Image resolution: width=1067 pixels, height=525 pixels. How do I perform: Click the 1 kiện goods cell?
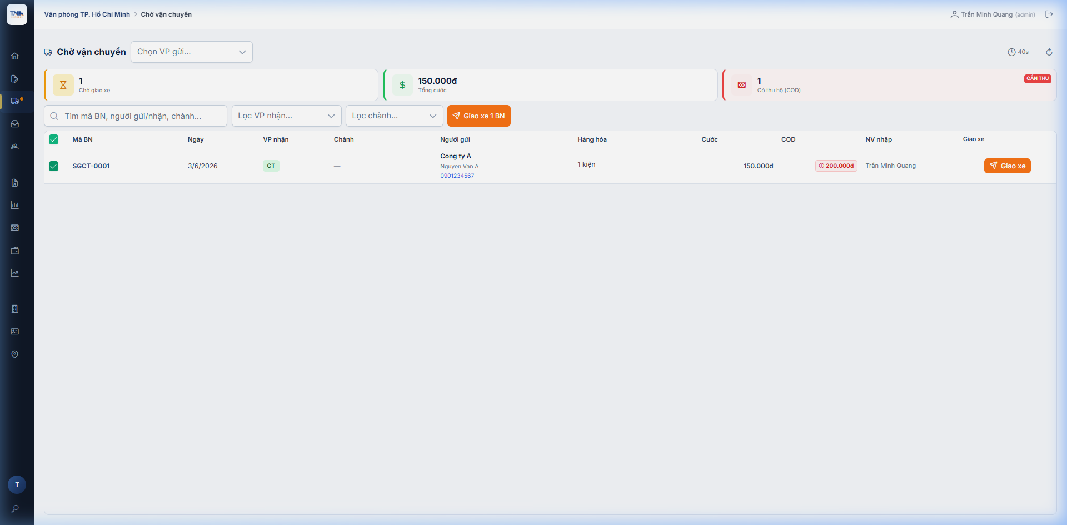586,164
